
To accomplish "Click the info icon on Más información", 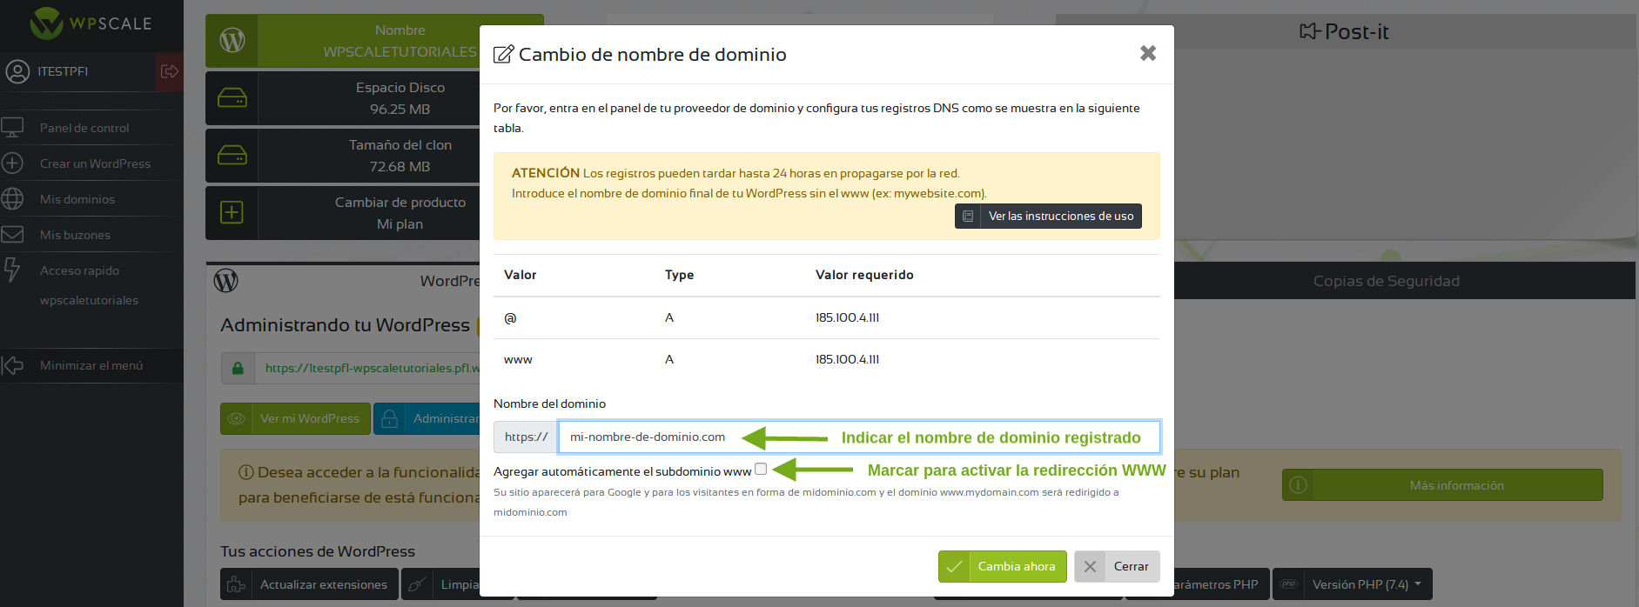I will [x=1298, y=485].
